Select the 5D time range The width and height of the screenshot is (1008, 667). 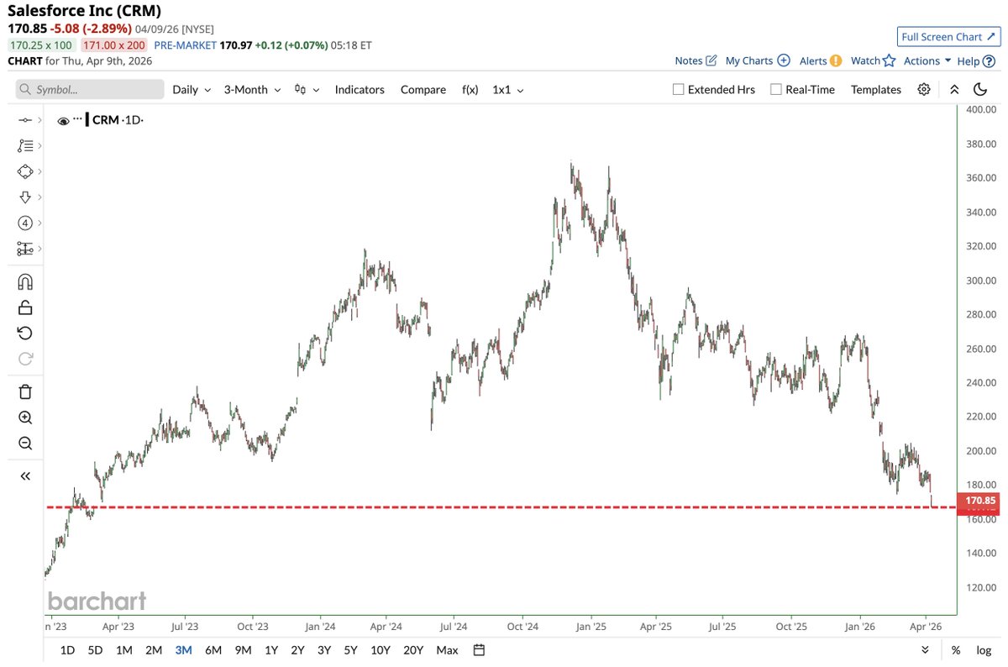pos(96,649)
